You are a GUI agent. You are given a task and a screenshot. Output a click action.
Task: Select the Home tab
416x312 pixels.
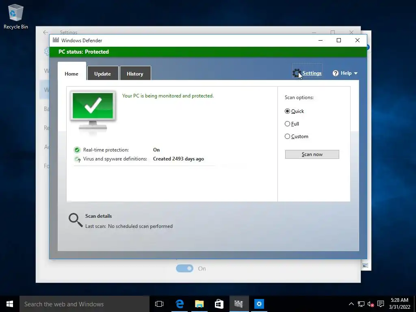tap(71, 73)
